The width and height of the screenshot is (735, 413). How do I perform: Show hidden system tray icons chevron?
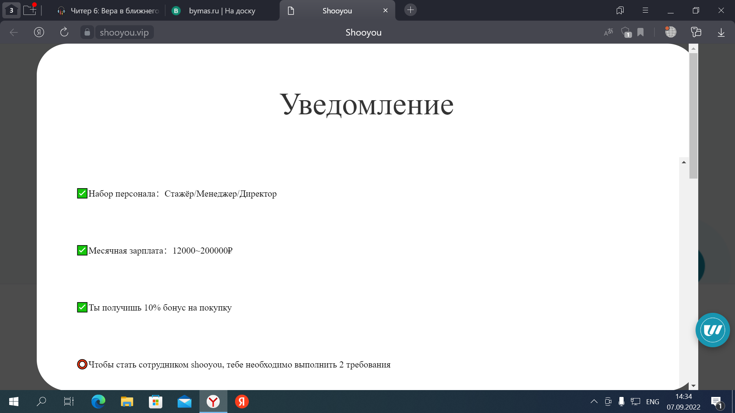pos(594,402)
